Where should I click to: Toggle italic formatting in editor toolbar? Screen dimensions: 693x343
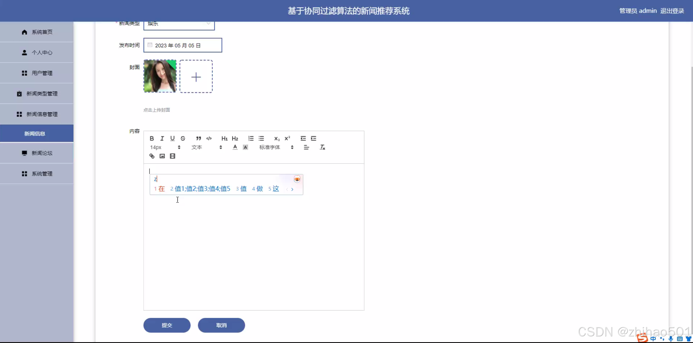(162, 138)
